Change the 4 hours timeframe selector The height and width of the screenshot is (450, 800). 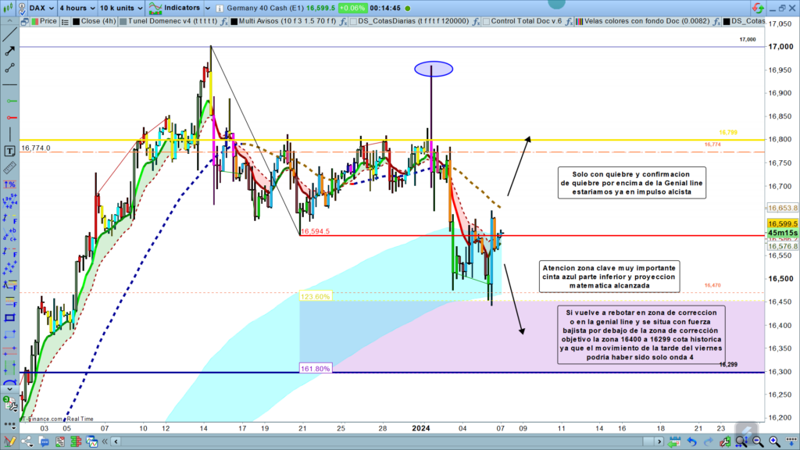(x=77, y=7)
